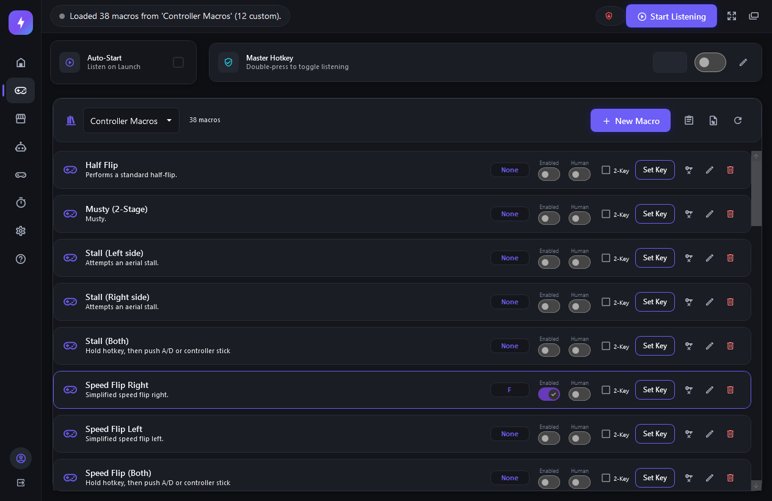Viewport: 772px width, 501px height.
Task: Refresh the macro list
Action: coord(738,120)
